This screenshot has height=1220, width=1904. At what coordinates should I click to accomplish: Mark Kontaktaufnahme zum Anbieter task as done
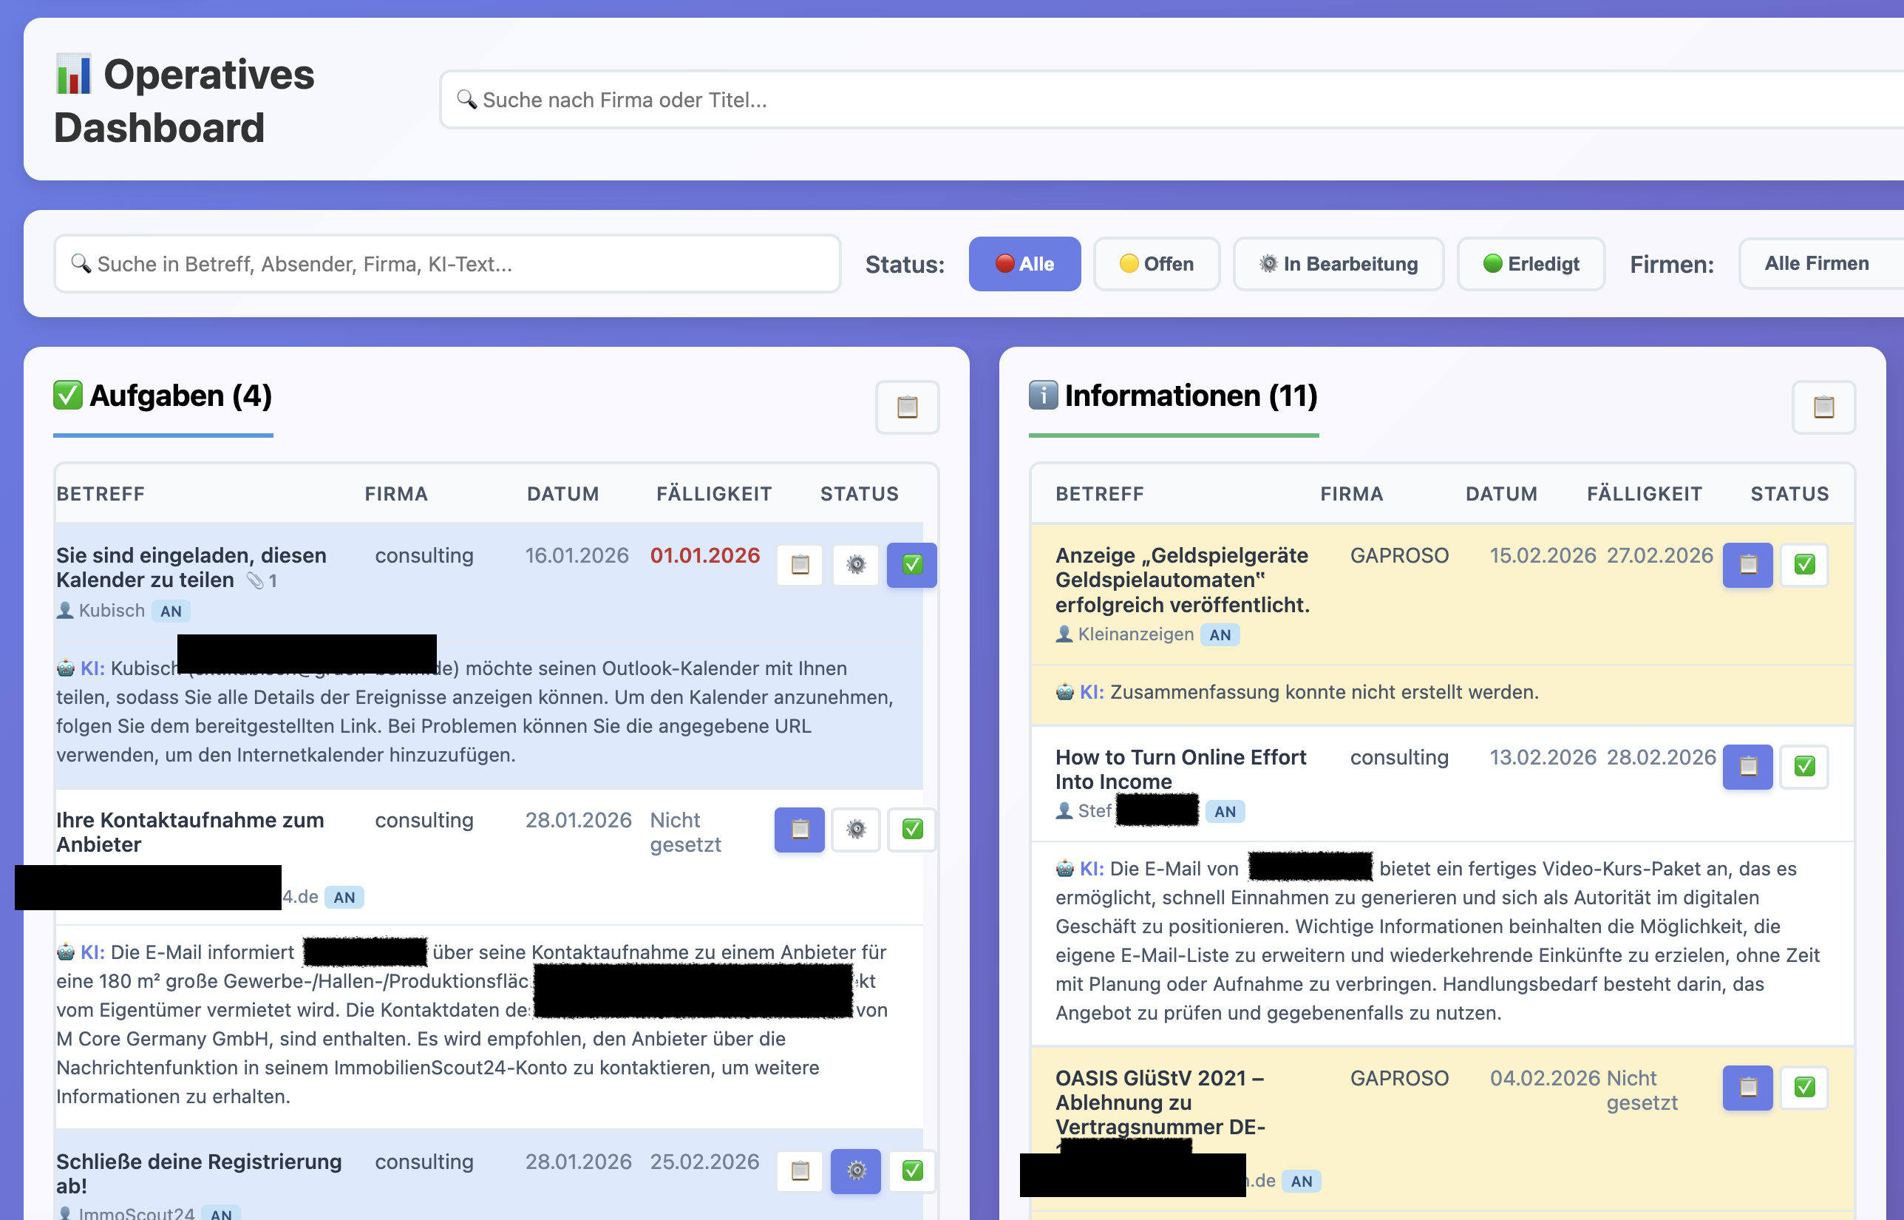(912, 830)
